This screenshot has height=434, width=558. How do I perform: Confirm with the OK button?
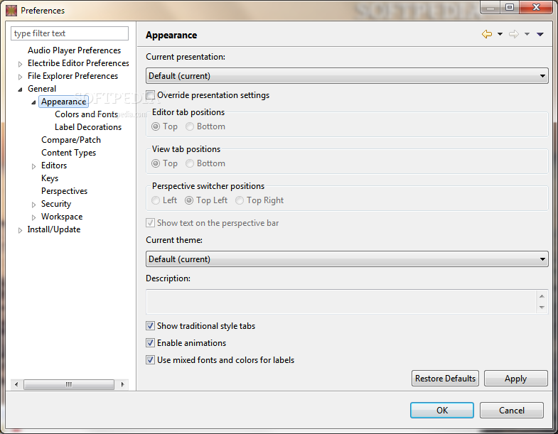click(442, 410)
